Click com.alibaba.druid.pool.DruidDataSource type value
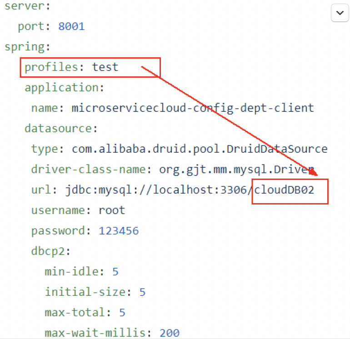This screenshot has height=339, width=350. (x=200, y=149)
